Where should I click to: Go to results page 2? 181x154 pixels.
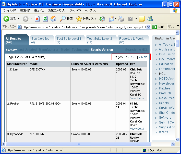(131, 57)
